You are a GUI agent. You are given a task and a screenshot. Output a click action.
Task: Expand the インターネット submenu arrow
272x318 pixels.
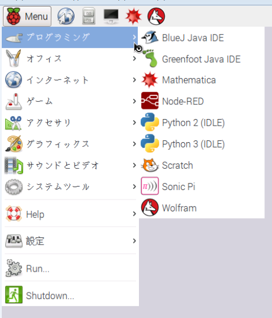[x=134, y=80]
